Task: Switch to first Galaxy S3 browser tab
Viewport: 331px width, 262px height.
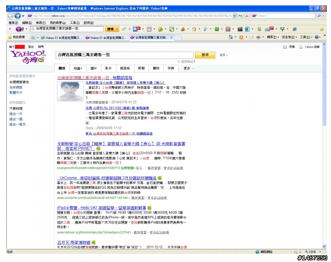Action: pyautogui.click(x=62, y=38)
